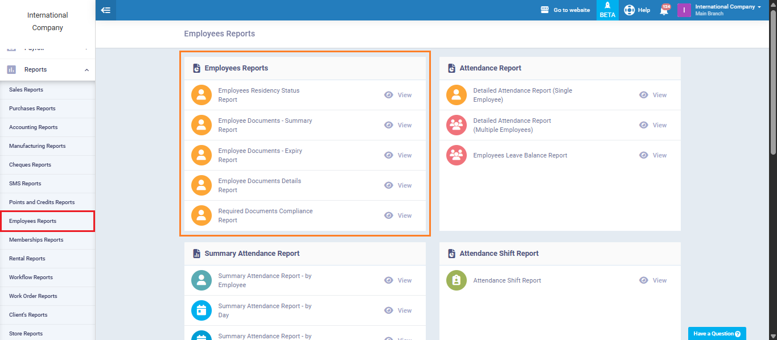The width and height of the screenshot is (777, 340).
Task: Open Sales Reports in the sidebar
Action: click(26, 90)
